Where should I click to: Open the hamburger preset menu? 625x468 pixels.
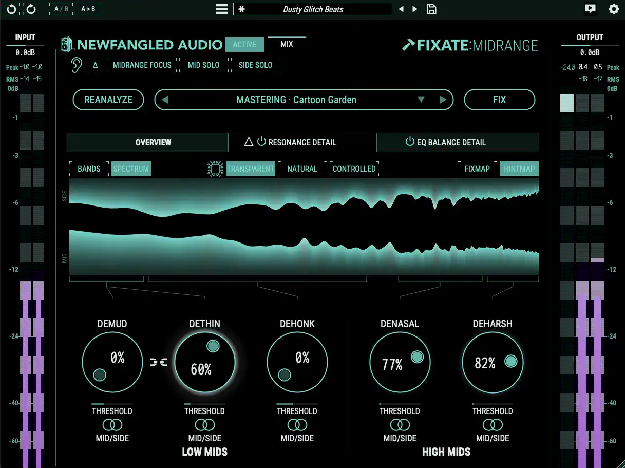pyautogui.click(x=221, y=9)
